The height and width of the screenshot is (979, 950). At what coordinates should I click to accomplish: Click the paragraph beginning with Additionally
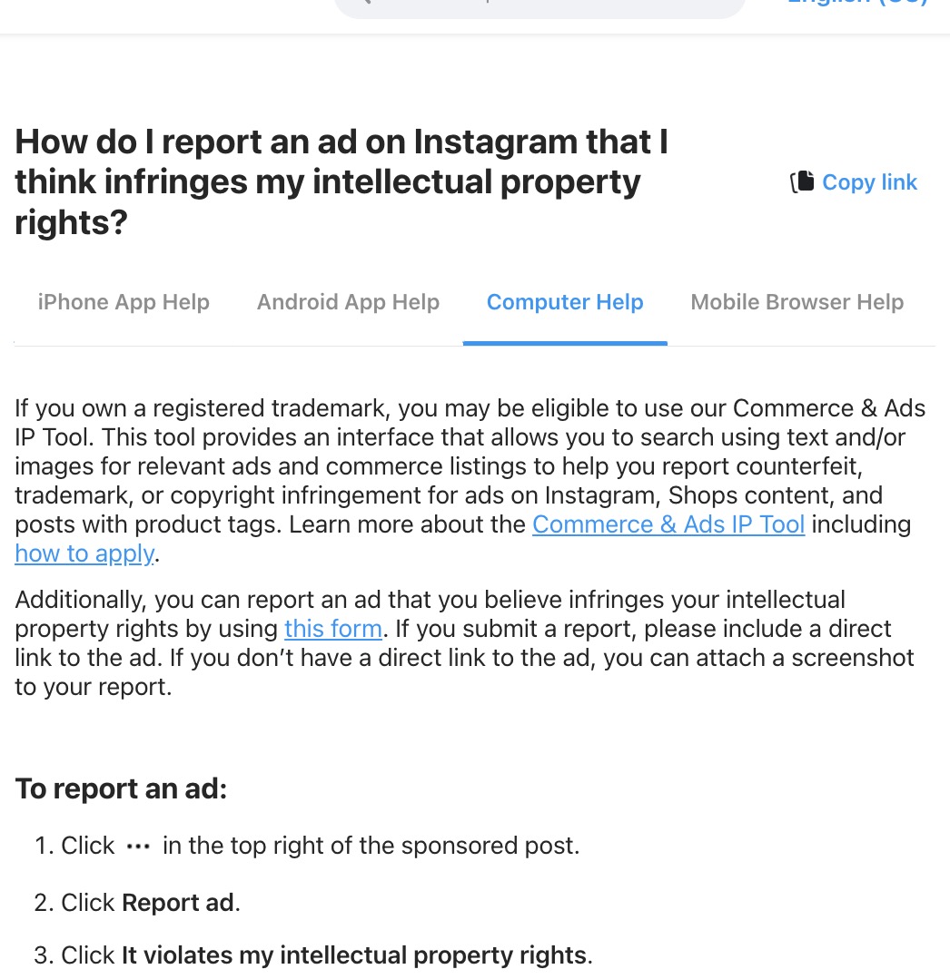tap(464, 643)
